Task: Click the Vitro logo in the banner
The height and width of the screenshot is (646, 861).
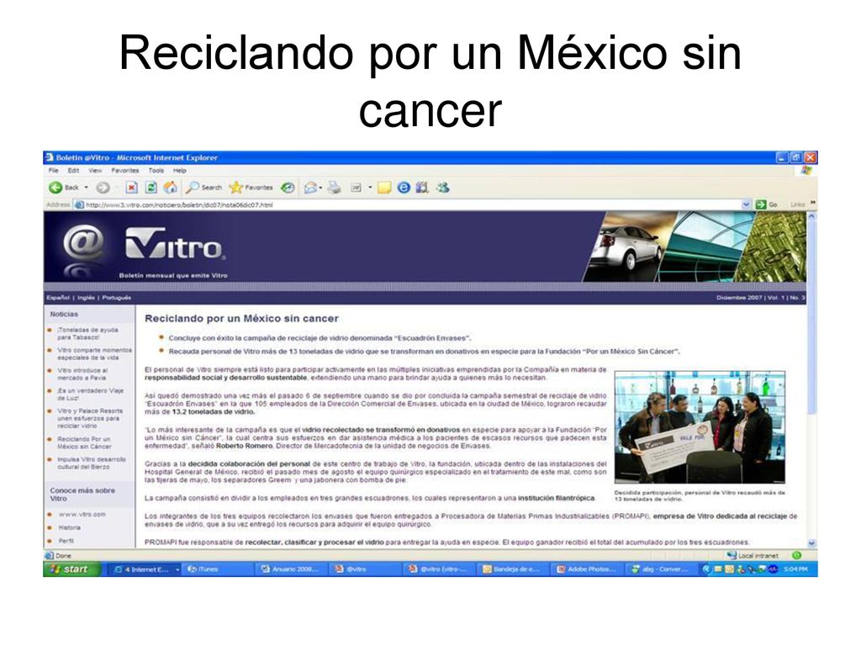Action: [x=175, y=243]
